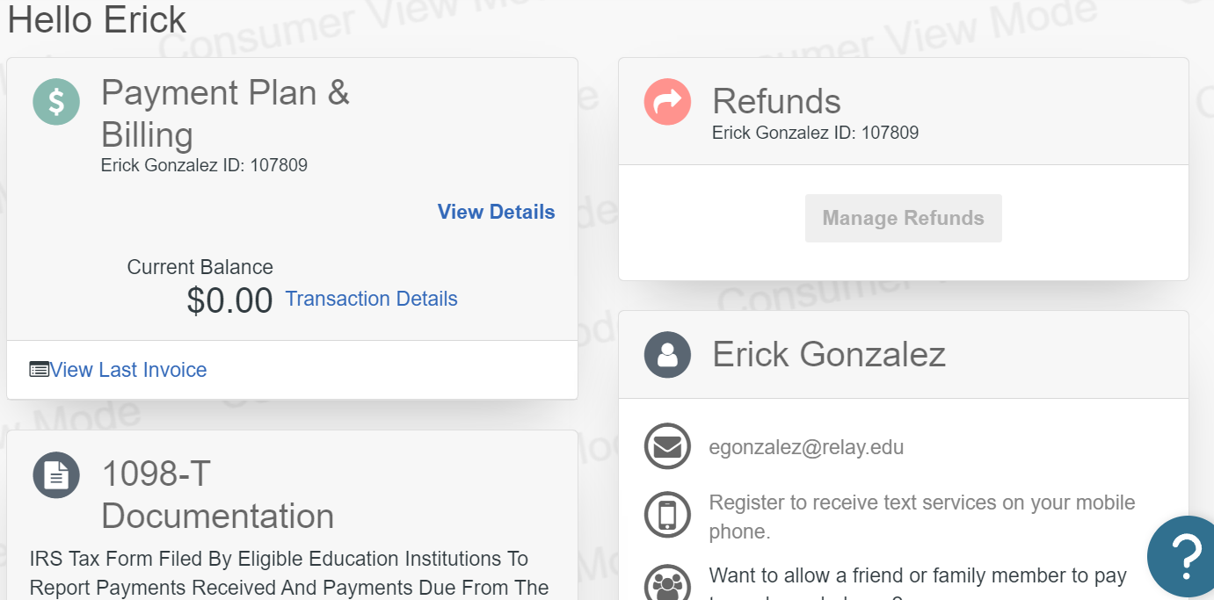Click the invoice list icon by View Last Invoice
The width and height of the screenshot is (1214, 600).
(x=39, y=370)
